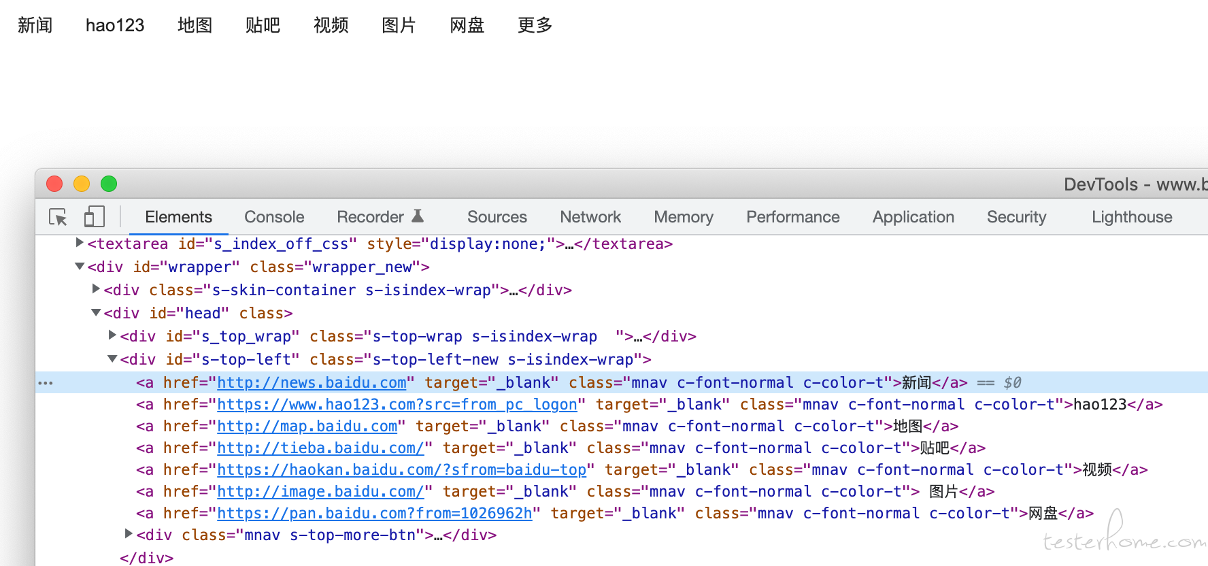Switch to the Sources tab
This screenshot has width=1208, height=566.
click(x=497, y=217)
